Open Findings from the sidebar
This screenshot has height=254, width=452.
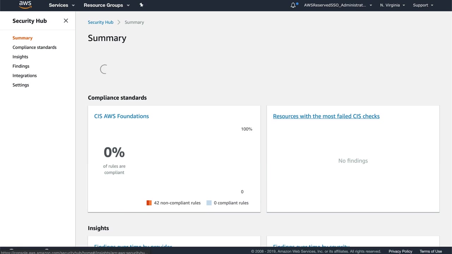(21, 66)
